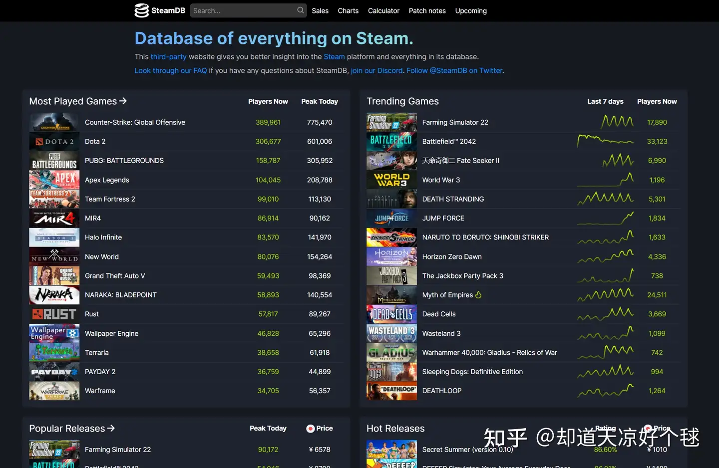Click the ¥ 6578 price value
719x468 pixels.
(x=320, y=450)
